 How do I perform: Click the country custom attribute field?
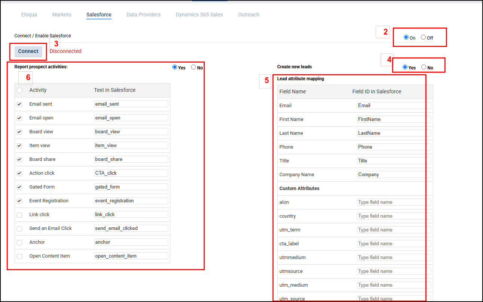(x=394, y=216)
